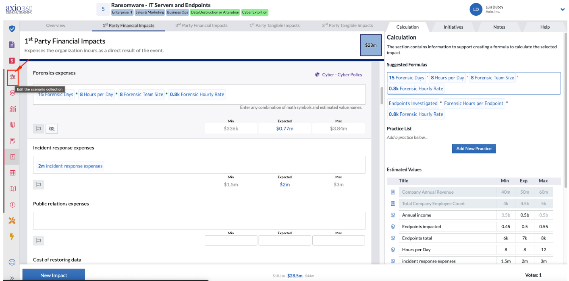Toggle the flag under Incident response expenses
569x281 pixels.
pyautogui.click(x=39, y=185)
